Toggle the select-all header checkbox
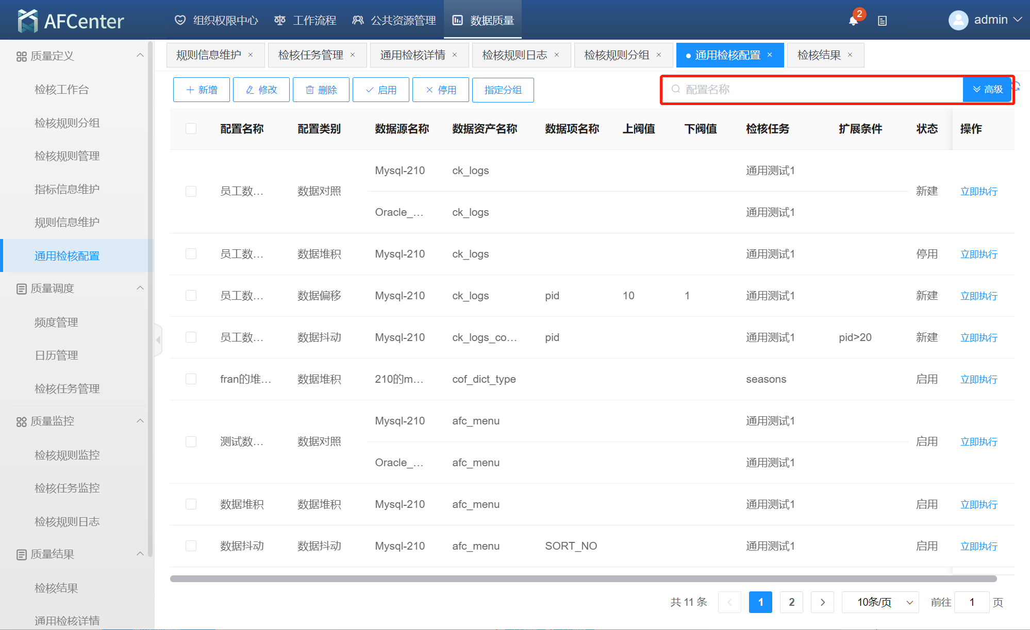 tap(191, 129)
